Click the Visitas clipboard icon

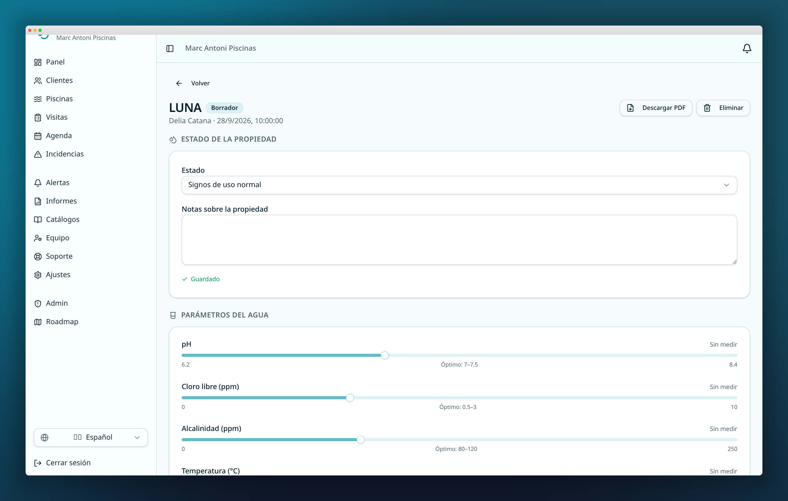coord(38,117)
